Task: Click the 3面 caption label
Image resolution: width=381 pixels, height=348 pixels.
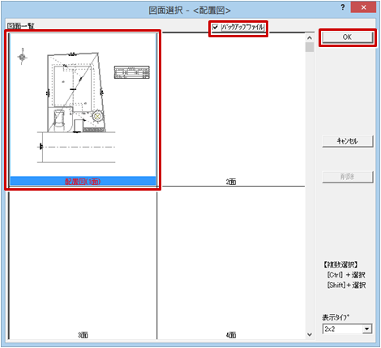Action: tap(83, 335)
